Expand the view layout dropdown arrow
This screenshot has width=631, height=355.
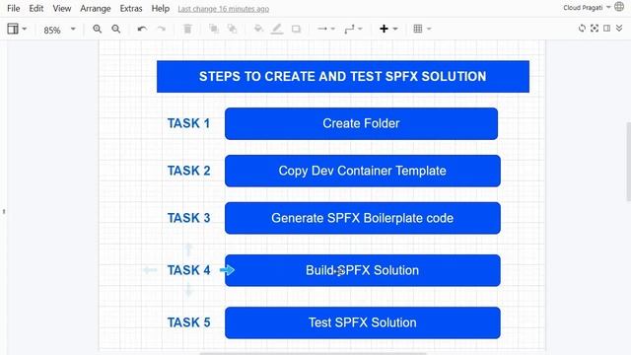point(25,29)
